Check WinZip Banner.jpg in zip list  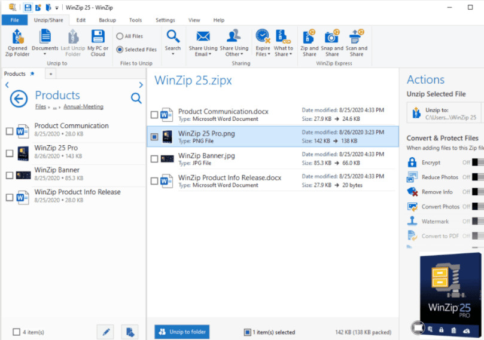(154, 159)
